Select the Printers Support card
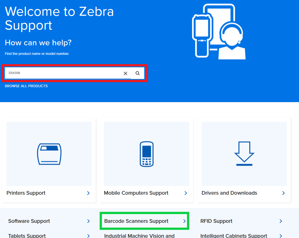Viewport: 299px width, 238px height. (26, 193)
